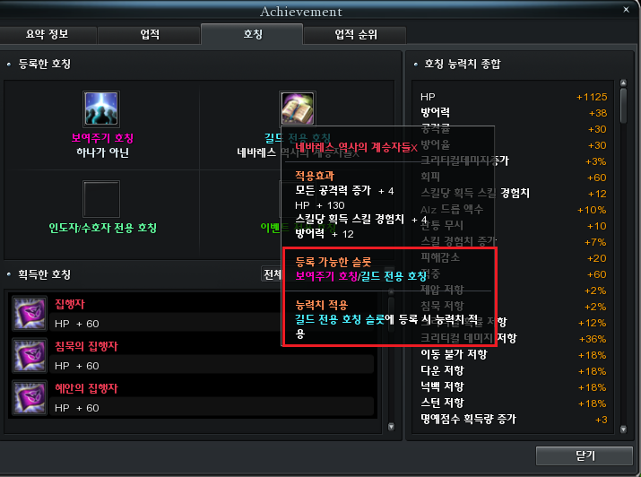Open the 업적 순위 tab
The image size is (641, 477).
pos(355,34)
